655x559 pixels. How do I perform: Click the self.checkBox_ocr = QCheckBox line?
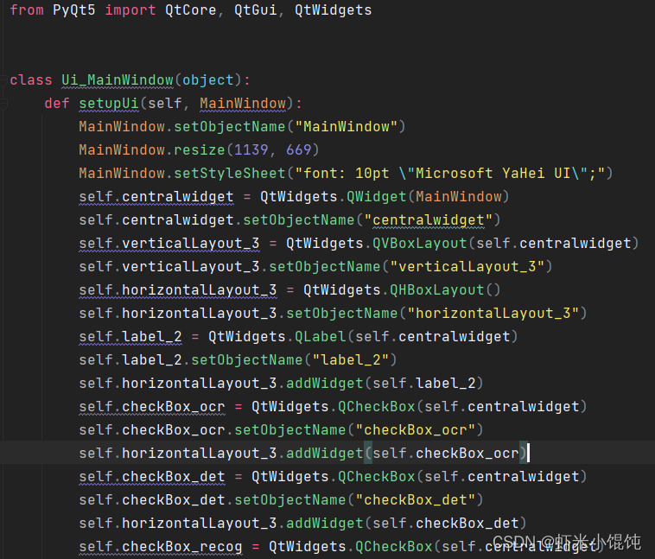[333, 407]
